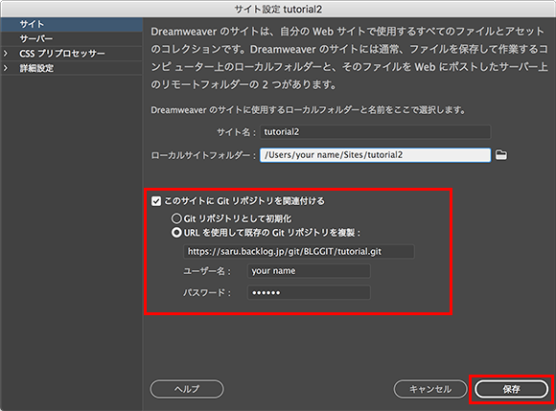556x411 pixels.
Task: Edit the ユーザー名 field
Action: pyautogui.click(x=309, y=271)
